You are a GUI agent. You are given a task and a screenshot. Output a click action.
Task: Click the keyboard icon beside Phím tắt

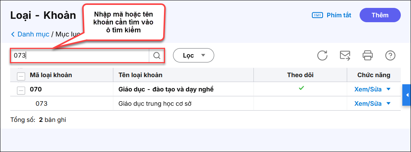coord(317,15)
